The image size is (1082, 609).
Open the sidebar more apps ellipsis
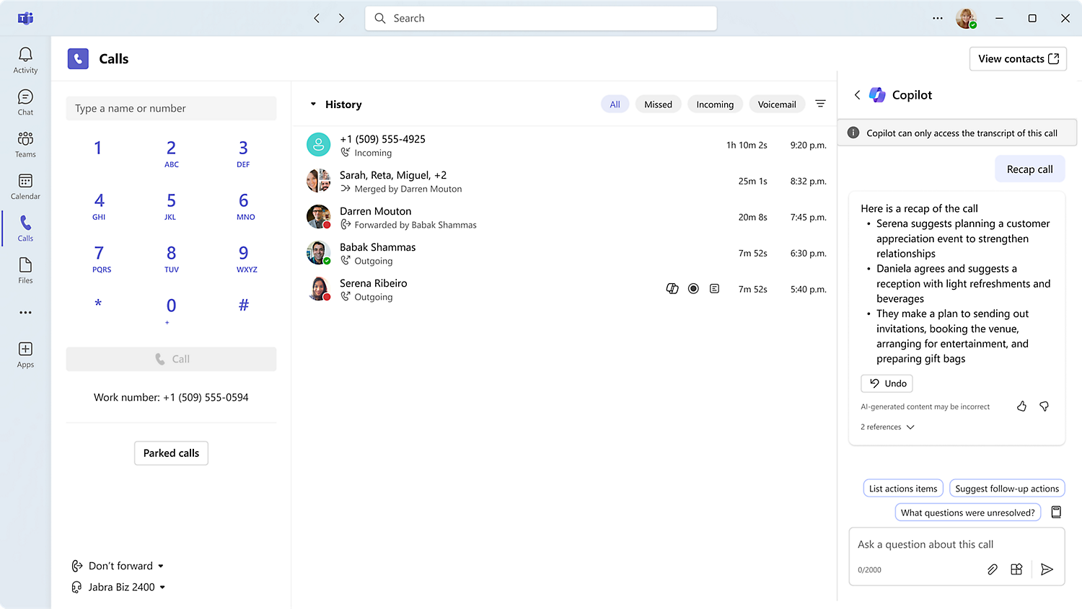(x=25, y=313)
